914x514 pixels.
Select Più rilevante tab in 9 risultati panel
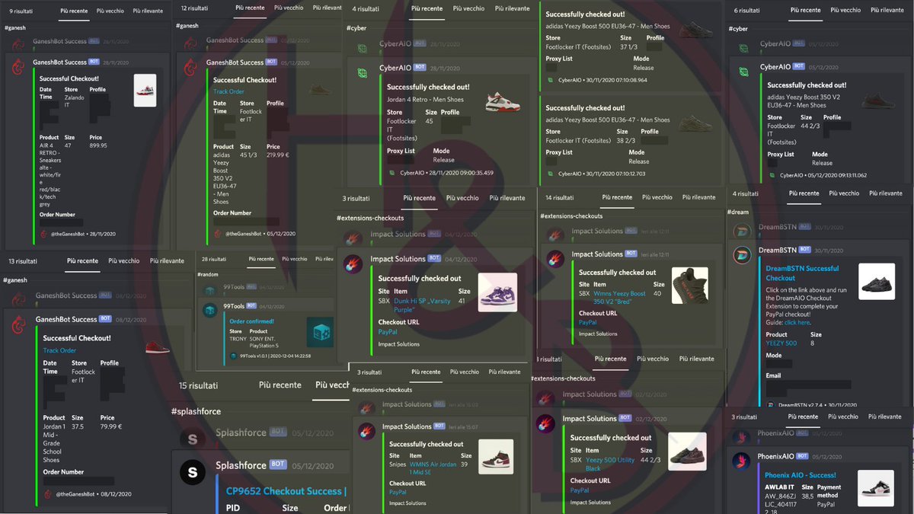(148, 11)
